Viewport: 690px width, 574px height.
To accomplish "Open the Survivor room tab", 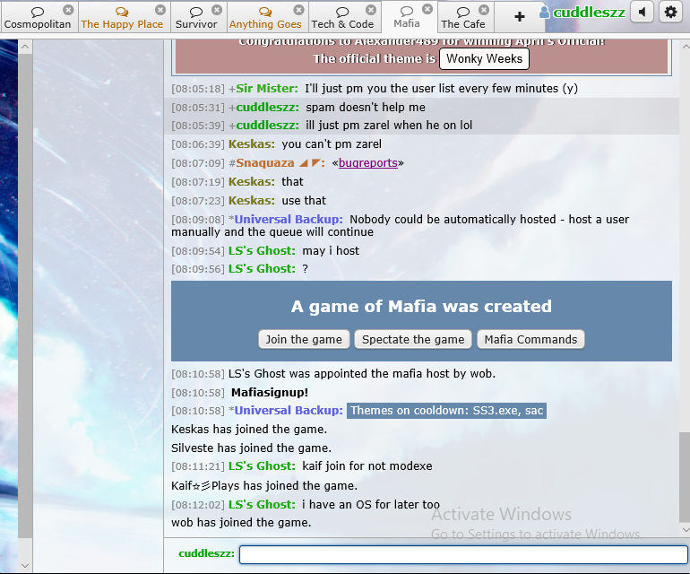I will coord(196,18).
